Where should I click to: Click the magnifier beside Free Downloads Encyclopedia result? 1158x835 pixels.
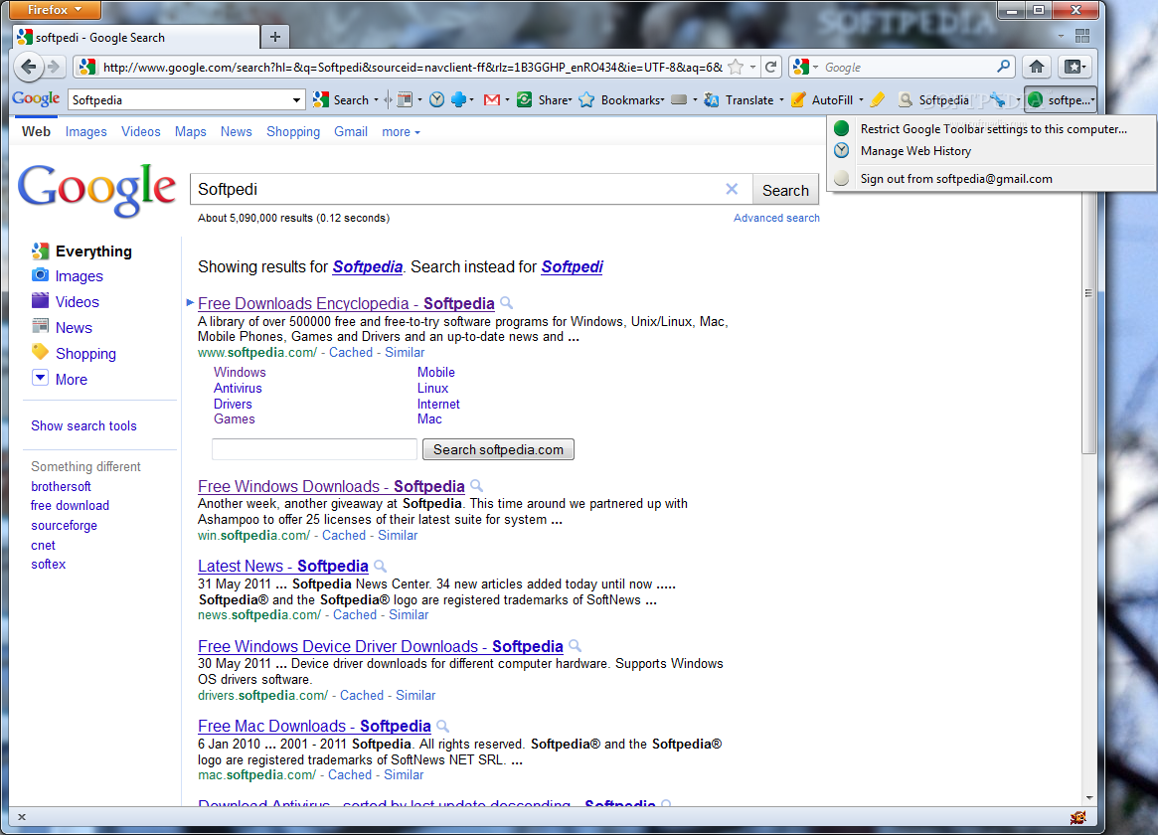click(507, 303)
